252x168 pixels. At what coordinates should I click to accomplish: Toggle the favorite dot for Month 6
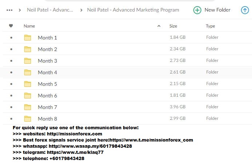tap(11, 96)
